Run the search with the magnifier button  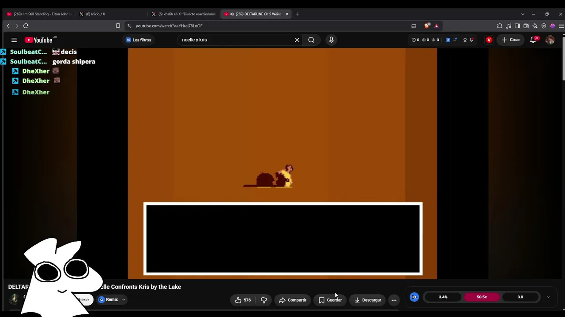point(311,40)
